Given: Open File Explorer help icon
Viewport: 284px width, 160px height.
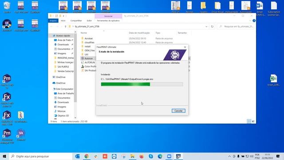Looking at the screenshot, I should pos(254,21).
